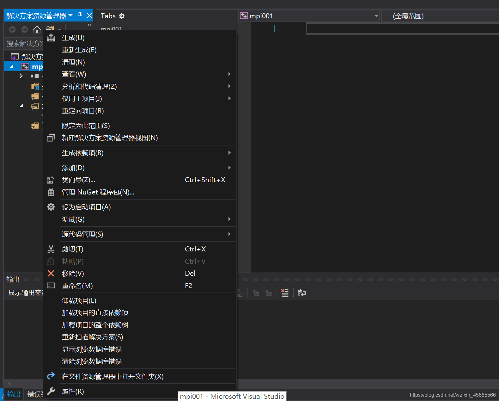Screen dimensions: 499x401
Task: Click the NuGet package gift icon
Action: (x=51, y=192)
